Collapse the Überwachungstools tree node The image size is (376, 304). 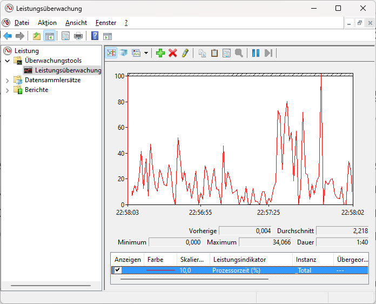tap(8, 61)
